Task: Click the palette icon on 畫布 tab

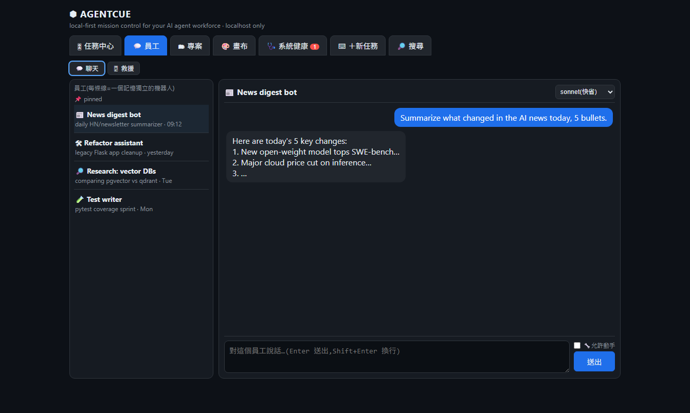Action: [226, 46]
